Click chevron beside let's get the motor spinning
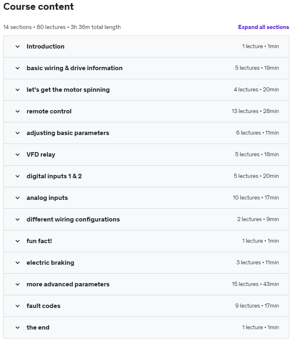 click(x=18, y=90)
